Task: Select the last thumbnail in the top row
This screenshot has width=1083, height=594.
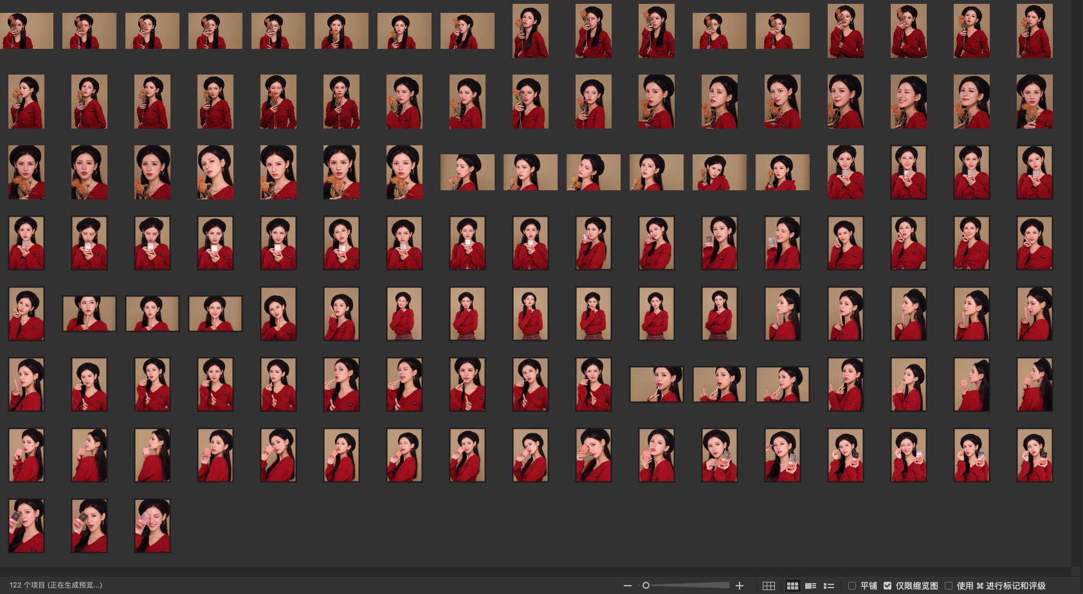Action: click(x=1034, y=31)
